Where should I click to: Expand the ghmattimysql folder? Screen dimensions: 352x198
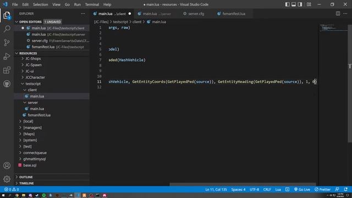[34, 159]
